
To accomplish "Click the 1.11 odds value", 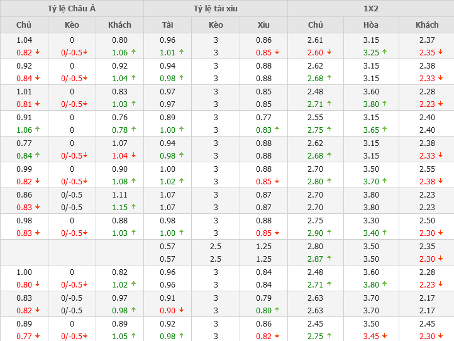I will (x=119, y=195).
